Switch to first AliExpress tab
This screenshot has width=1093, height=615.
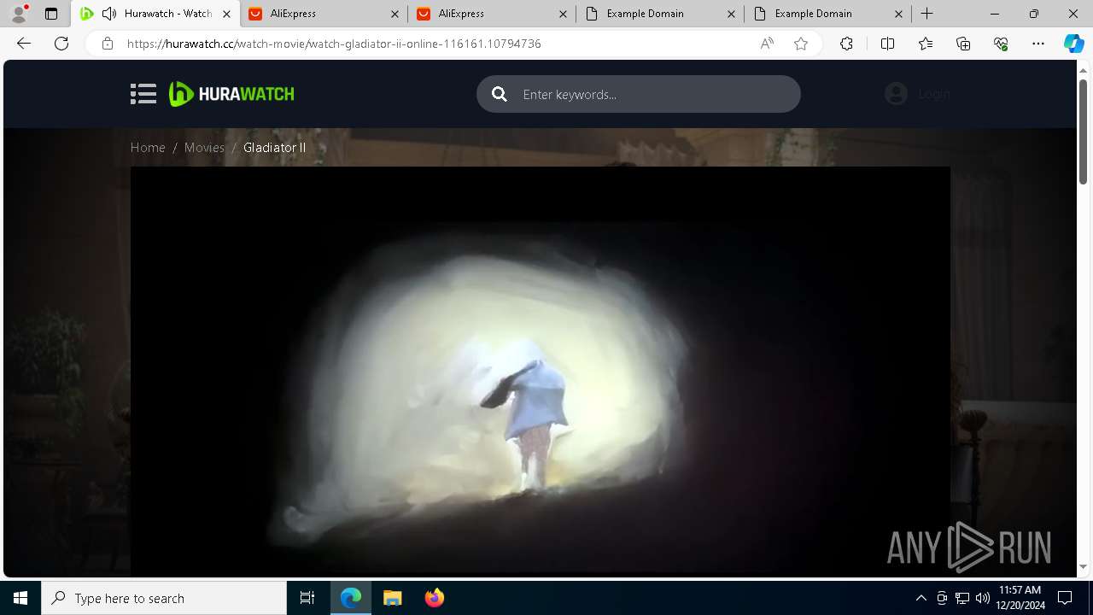point(324,14)
